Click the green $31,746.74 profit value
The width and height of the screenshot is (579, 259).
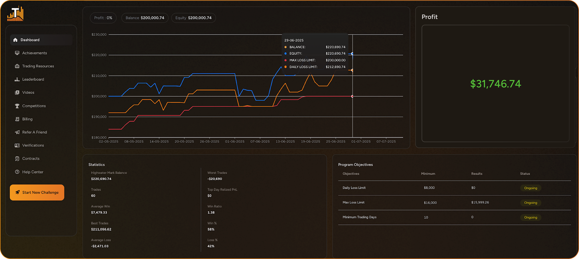coord(496,84)
